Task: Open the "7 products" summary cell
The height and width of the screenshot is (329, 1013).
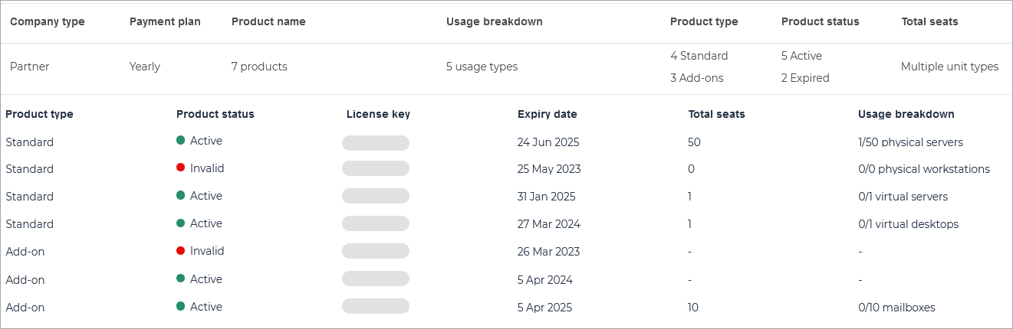Action: pos(259,67)
